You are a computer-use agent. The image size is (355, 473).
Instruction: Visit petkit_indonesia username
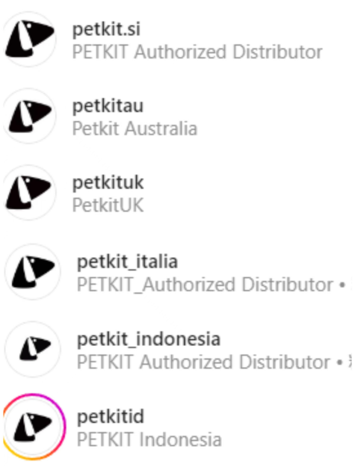(149, 339)
